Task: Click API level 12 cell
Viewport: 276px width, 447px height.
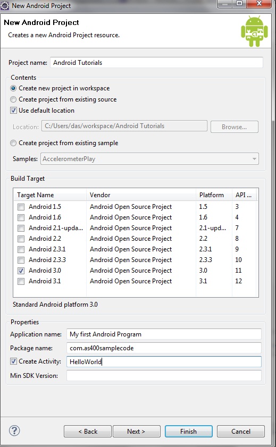Action: [x=239, y=281]
